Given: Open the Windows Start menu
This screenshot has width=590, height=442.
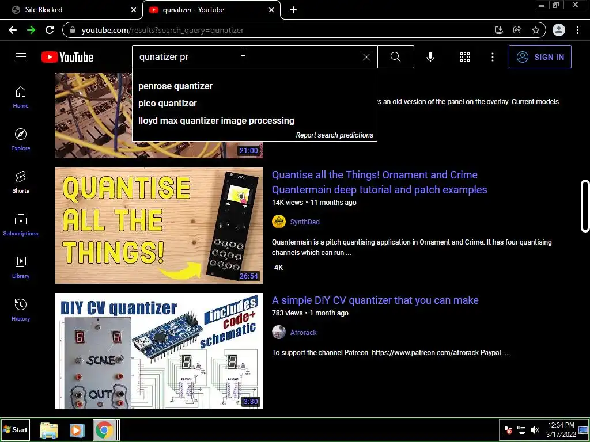Looking at the screenshot, I should click(16, 429).
